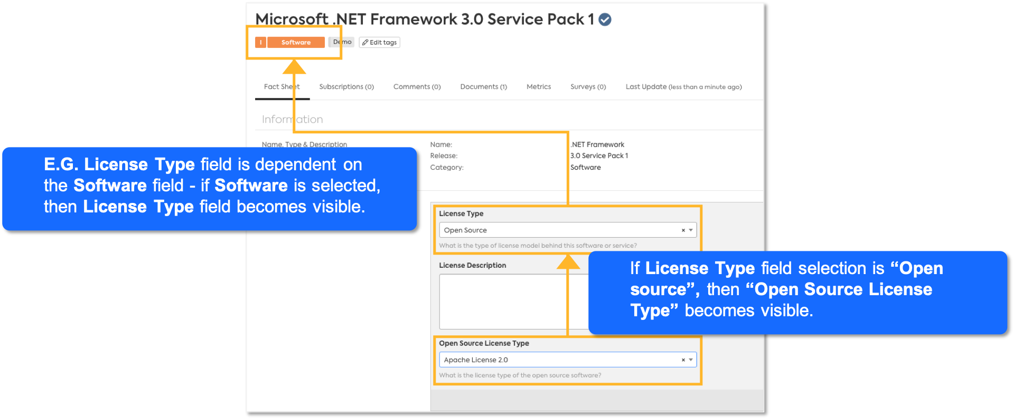Open the License Type combo box
This screenshot has width=1013, height=418.
point(568,230)
